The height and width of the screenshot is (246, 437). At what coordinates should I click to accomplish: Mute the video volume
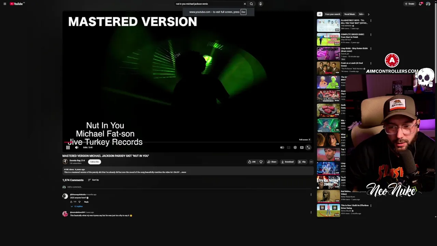pos(76,148)
